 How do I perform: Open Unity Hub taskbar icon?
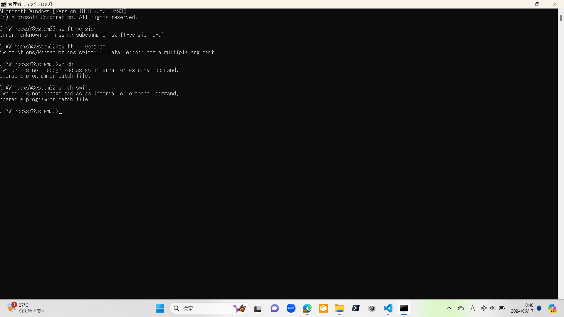click(372, 308)
